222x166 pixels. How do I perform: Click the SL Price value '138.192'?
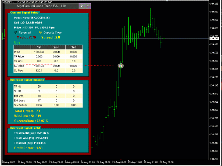click(x=39, y=66)
